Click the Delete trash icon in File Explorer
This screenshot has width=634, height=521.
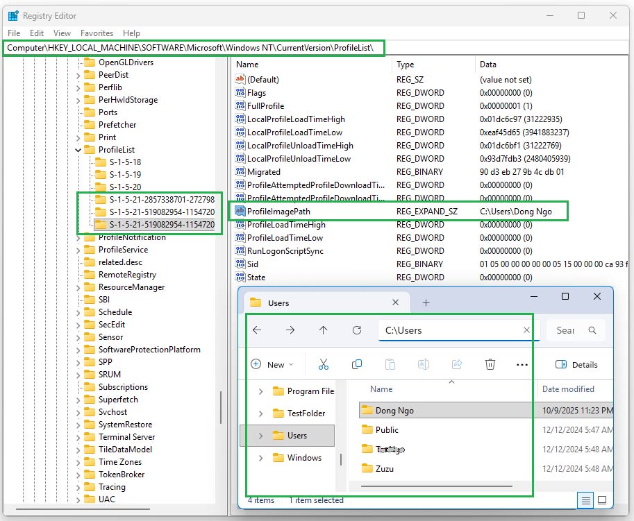pos(490,364)
